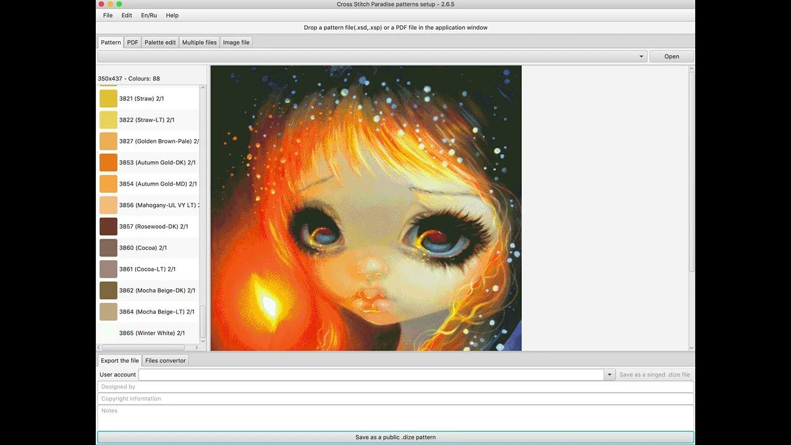Click the 3865 (Winter White) 2/1 row
Viewport: 791px width, 445px height.
click(x=148, y=333)
